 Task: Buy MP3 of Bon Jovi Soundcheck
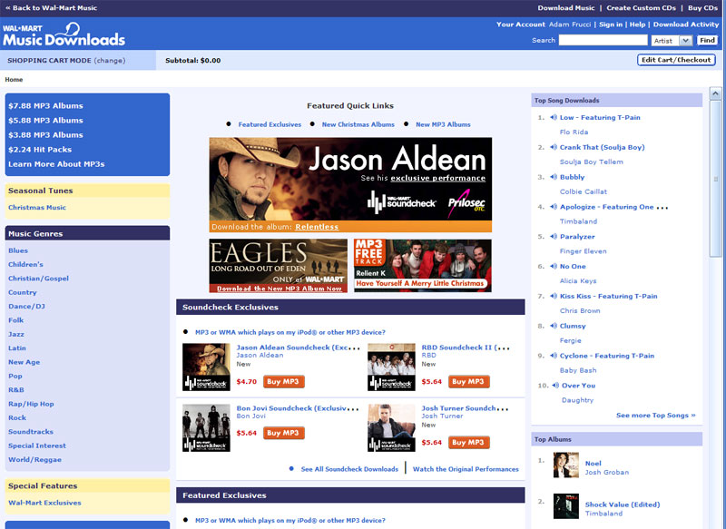[x=283, y=433]
